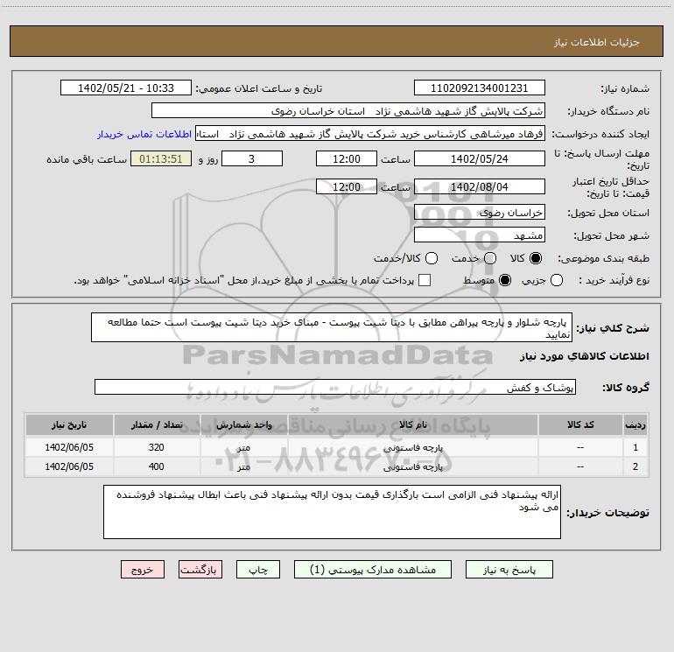The width and height of the screenshot is (674, 652).
Task: Click the تاریخ نیاز column header
Action: 69,424
